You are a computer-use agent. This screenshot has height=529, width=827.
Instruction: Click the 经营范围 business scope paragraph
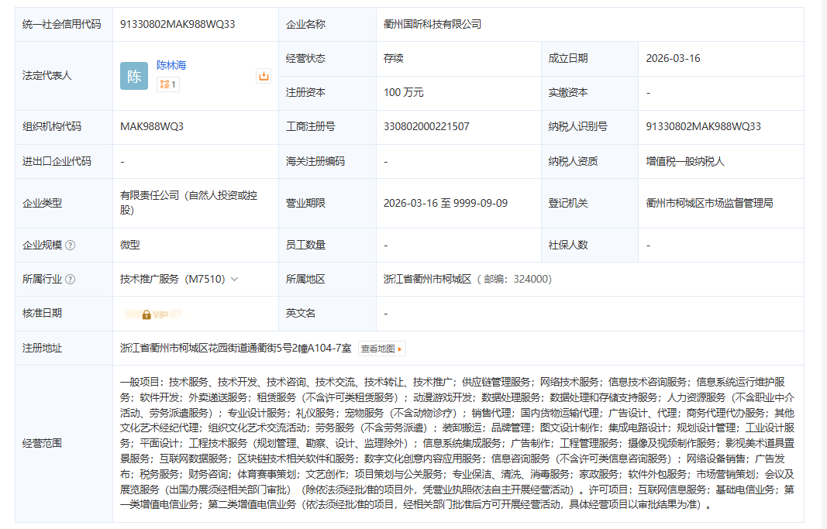457,444
